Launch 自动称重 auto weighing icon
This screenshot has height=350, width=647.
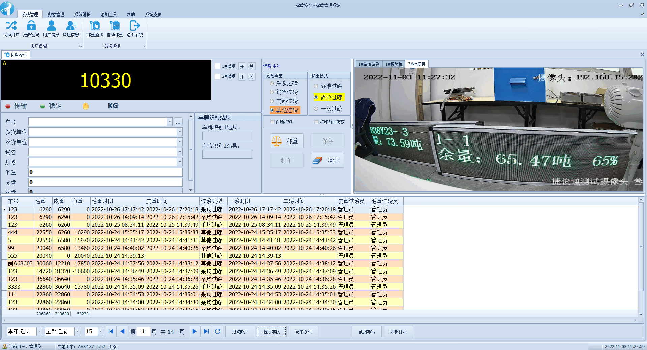[115, 26]
